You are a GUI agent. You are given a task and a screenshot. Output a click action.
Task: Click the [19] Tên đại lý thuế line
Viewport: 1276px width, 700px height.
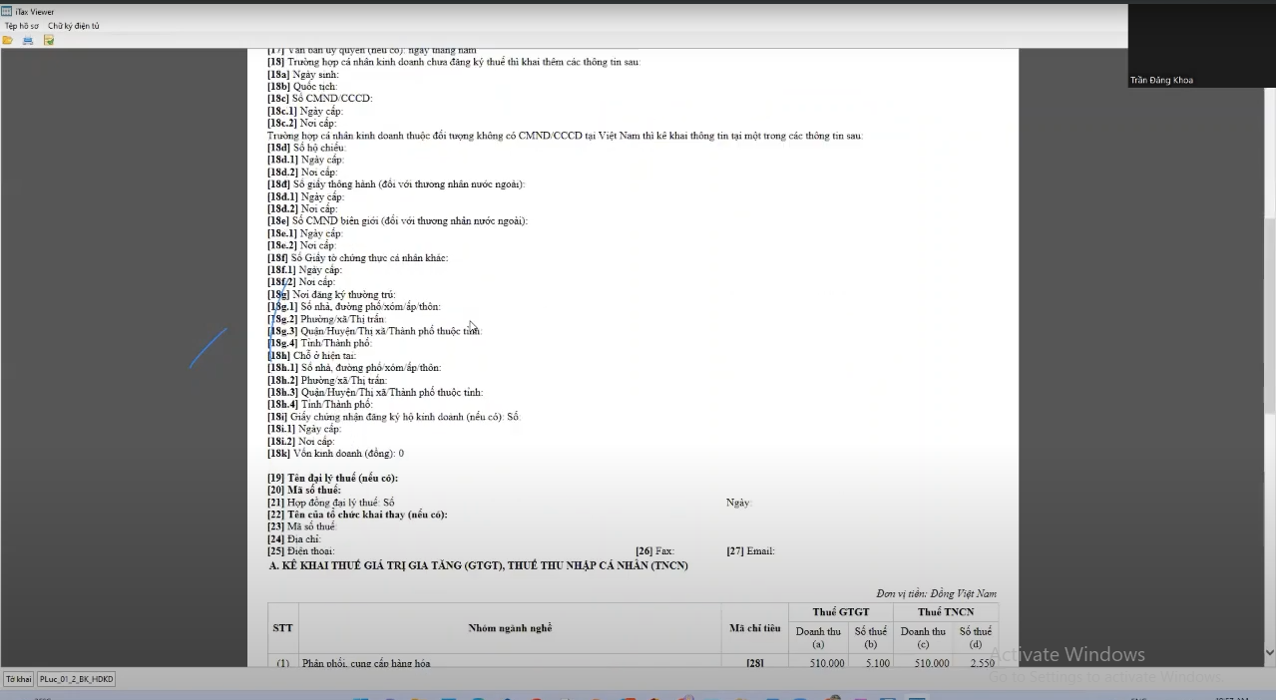(x=332, y=479)
